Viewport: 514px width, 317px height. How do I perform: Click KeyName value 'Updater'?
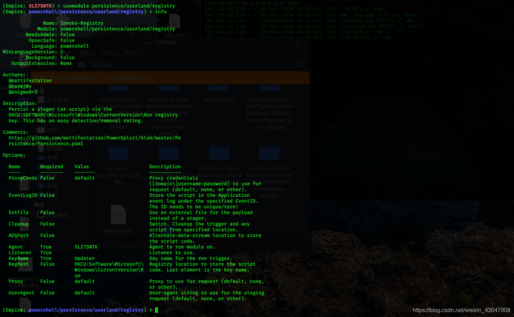click(x=85, y=258)
